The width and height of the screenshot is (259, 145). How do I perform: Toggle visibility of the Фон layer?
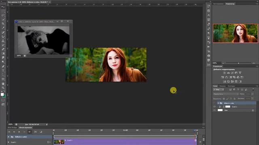coord(214,110)
